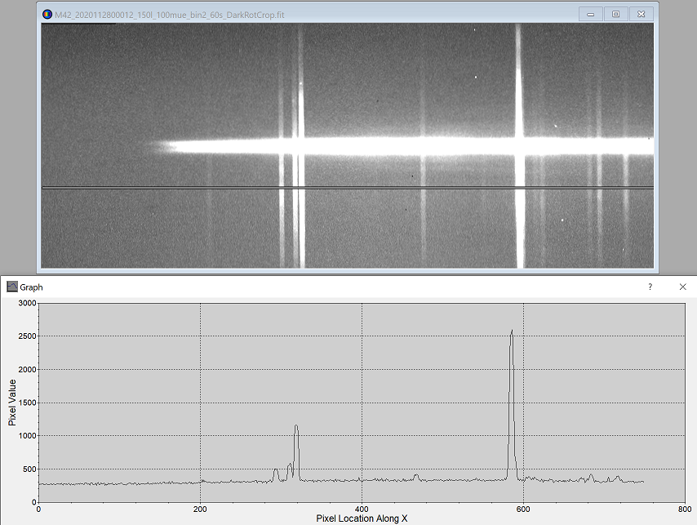Click the 800 tick on the X axis
This screenshot has height=525, width=697.
pos(684,508)
